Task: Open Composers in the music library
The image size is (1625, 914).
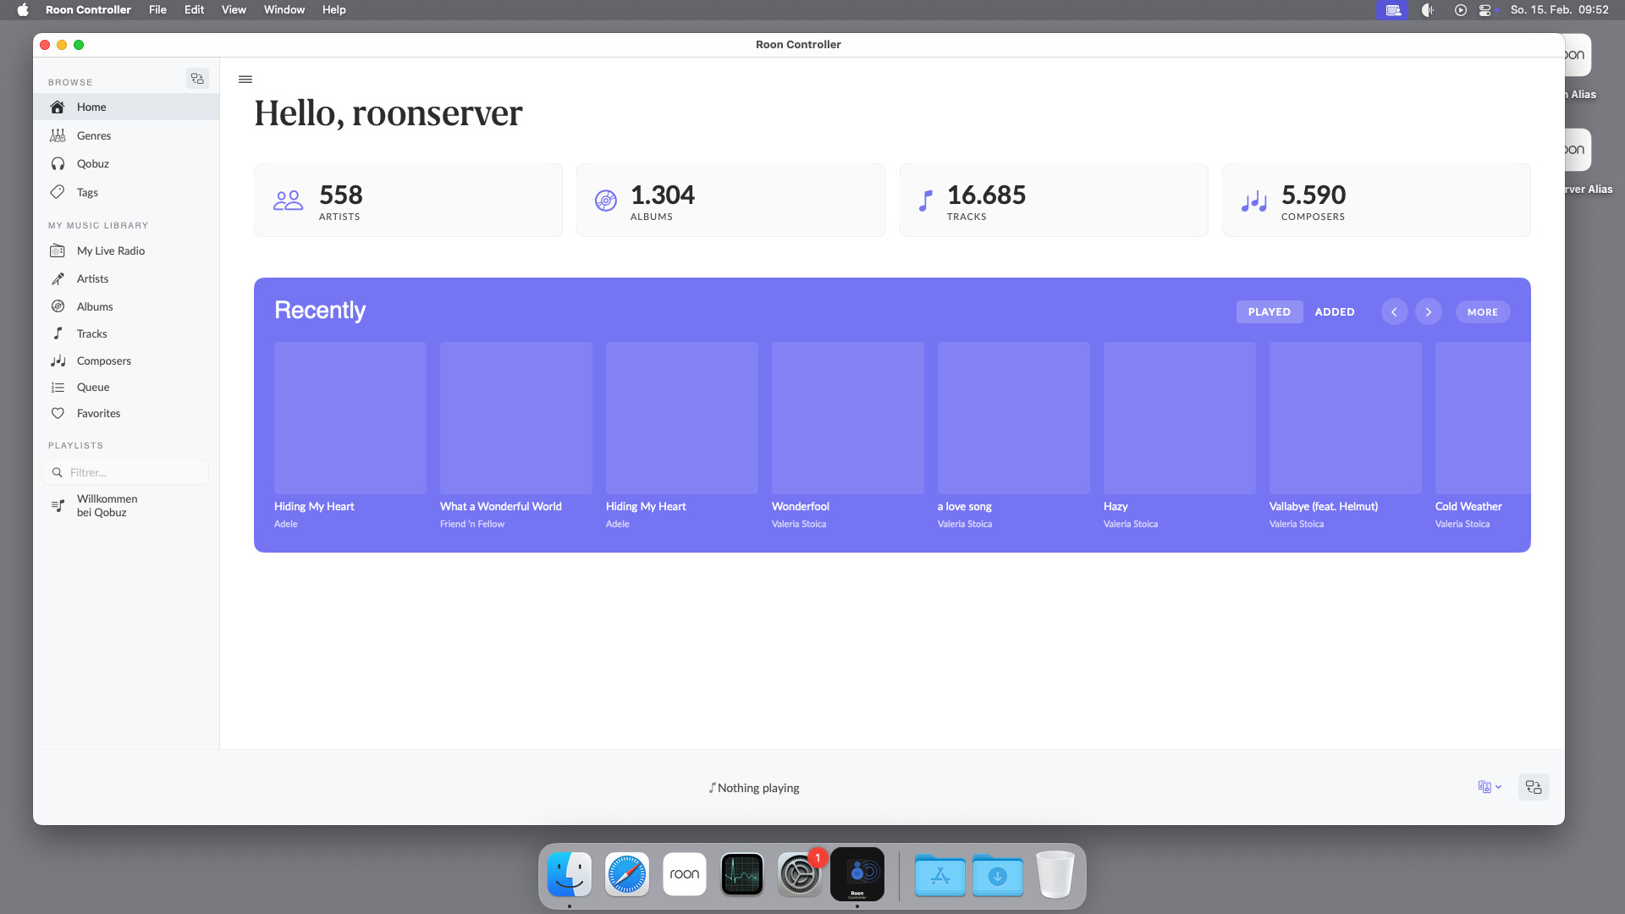Action: [103, 361]
